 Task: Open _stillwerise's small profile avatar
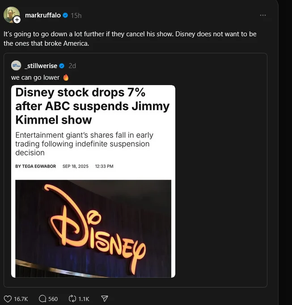pyautogui.click(x=16, y=65)
